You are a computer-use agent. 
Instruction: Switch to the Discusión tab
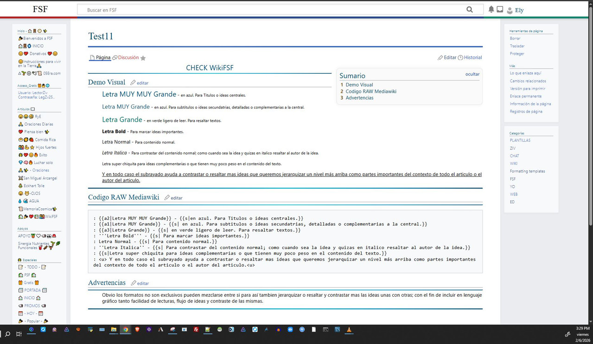[128, 58]
